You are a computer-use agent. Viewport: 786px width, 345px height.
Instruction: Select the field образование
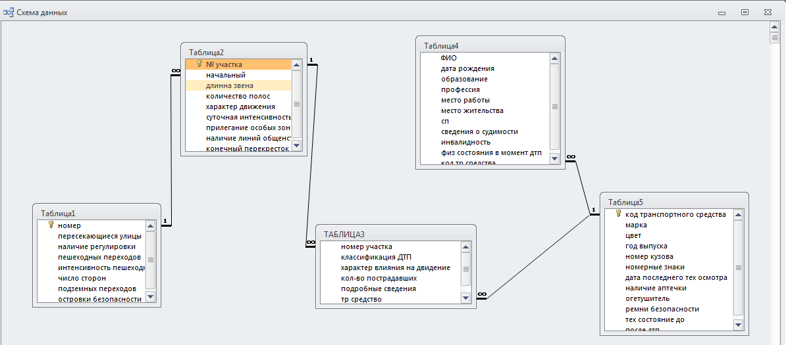[485, 79]
